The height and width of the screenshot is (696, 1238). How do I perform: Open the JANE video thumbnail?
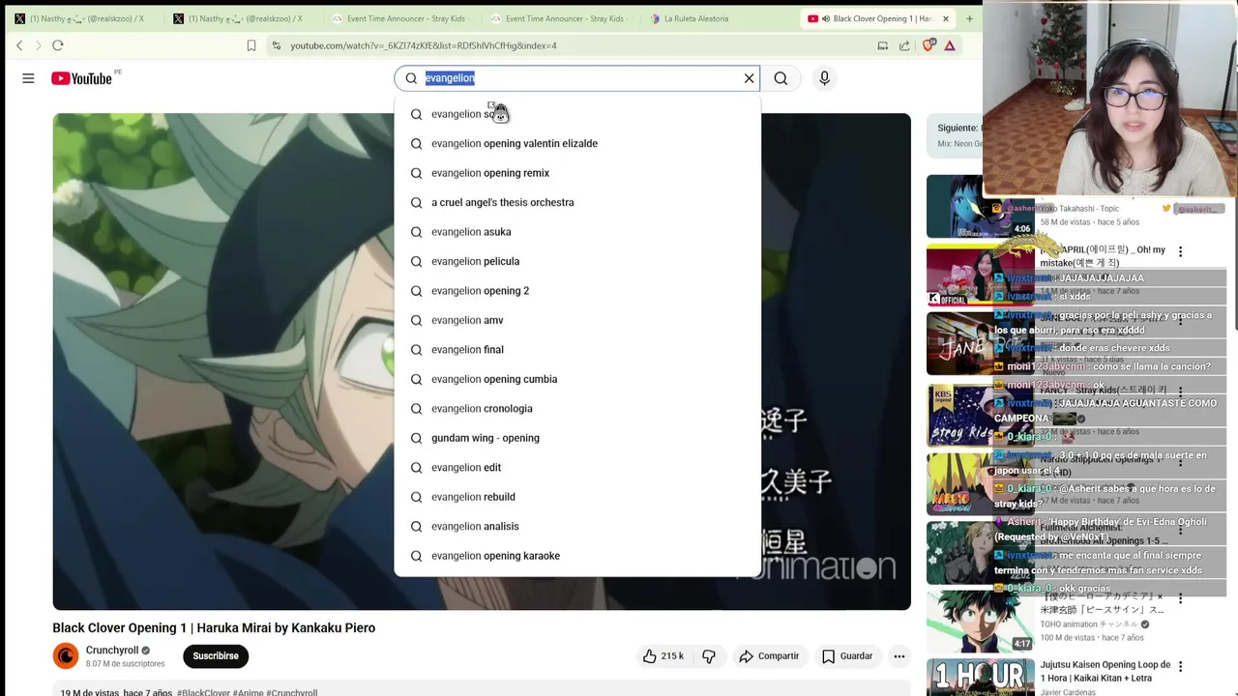[980, 343]
